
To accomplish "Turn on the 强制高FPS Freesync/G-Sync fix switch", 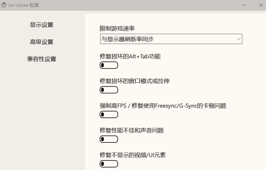I will 109,114.
